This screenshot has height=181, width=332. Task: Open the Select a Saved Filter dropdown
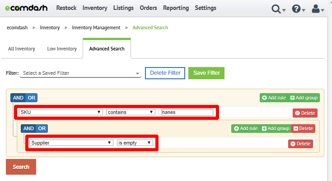(80, 73)
